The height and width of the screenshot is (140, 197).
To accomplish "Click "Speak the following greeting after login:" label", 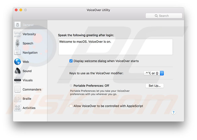I will [x=86, y=35].
